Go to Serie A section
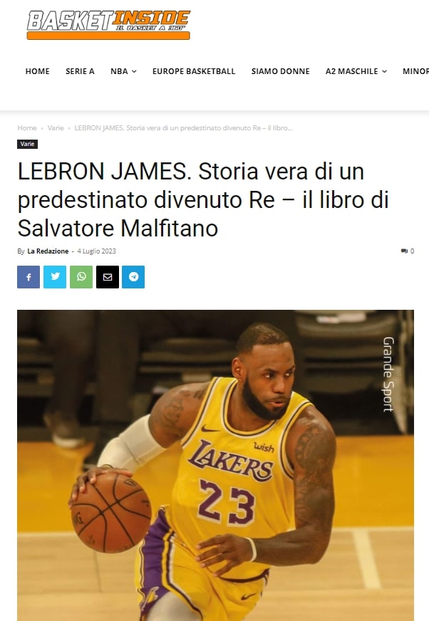The image size is (429, 621). click(80, 71)
